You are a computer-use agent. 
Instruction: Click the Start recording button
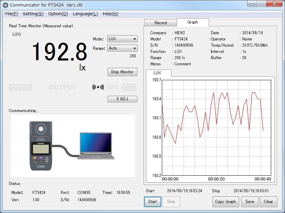pos(153,202)
